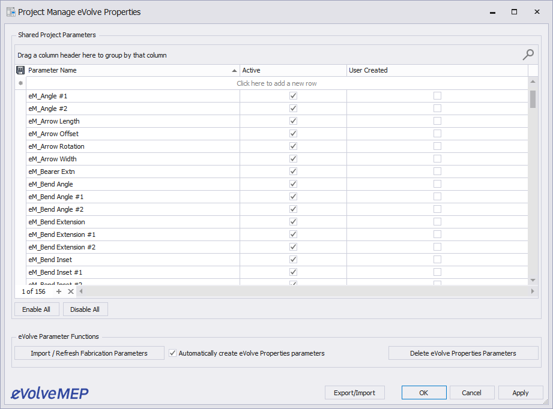Click the Enable All button
The image size is (553, 409).
36,309
